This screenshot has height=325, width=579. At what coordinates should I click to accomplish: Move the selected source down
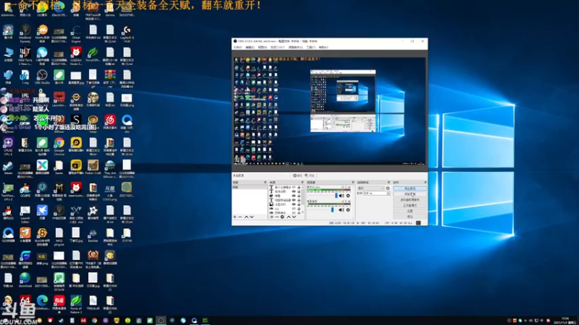tap(294, 217)
